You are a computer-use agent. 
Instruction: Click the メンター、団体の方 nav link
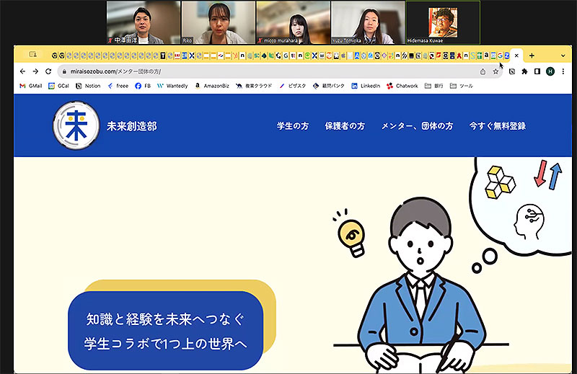click(x=417, y=126)
